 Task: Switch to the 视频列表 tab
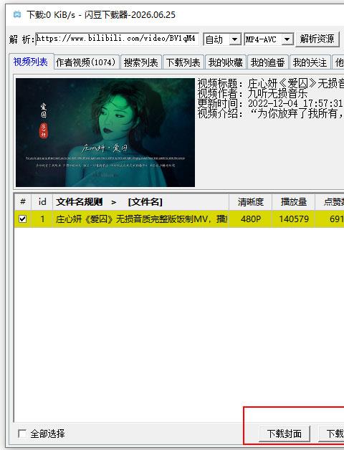tap(31, 62)
